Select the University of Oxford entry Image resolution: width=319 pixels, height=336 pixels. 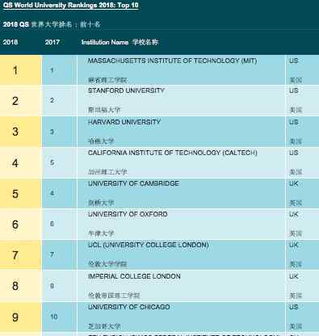click(x=128, y=214)
